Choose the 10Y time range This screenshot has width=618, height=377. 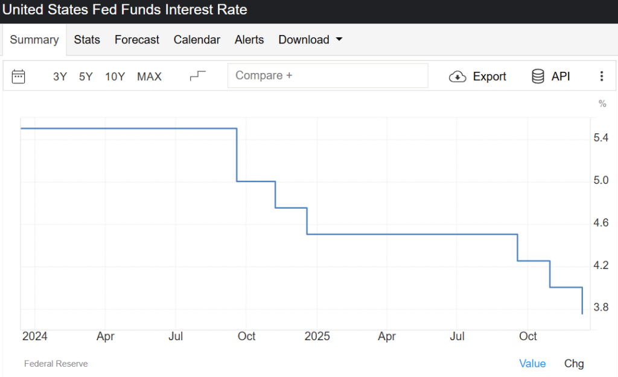(115, 77)
